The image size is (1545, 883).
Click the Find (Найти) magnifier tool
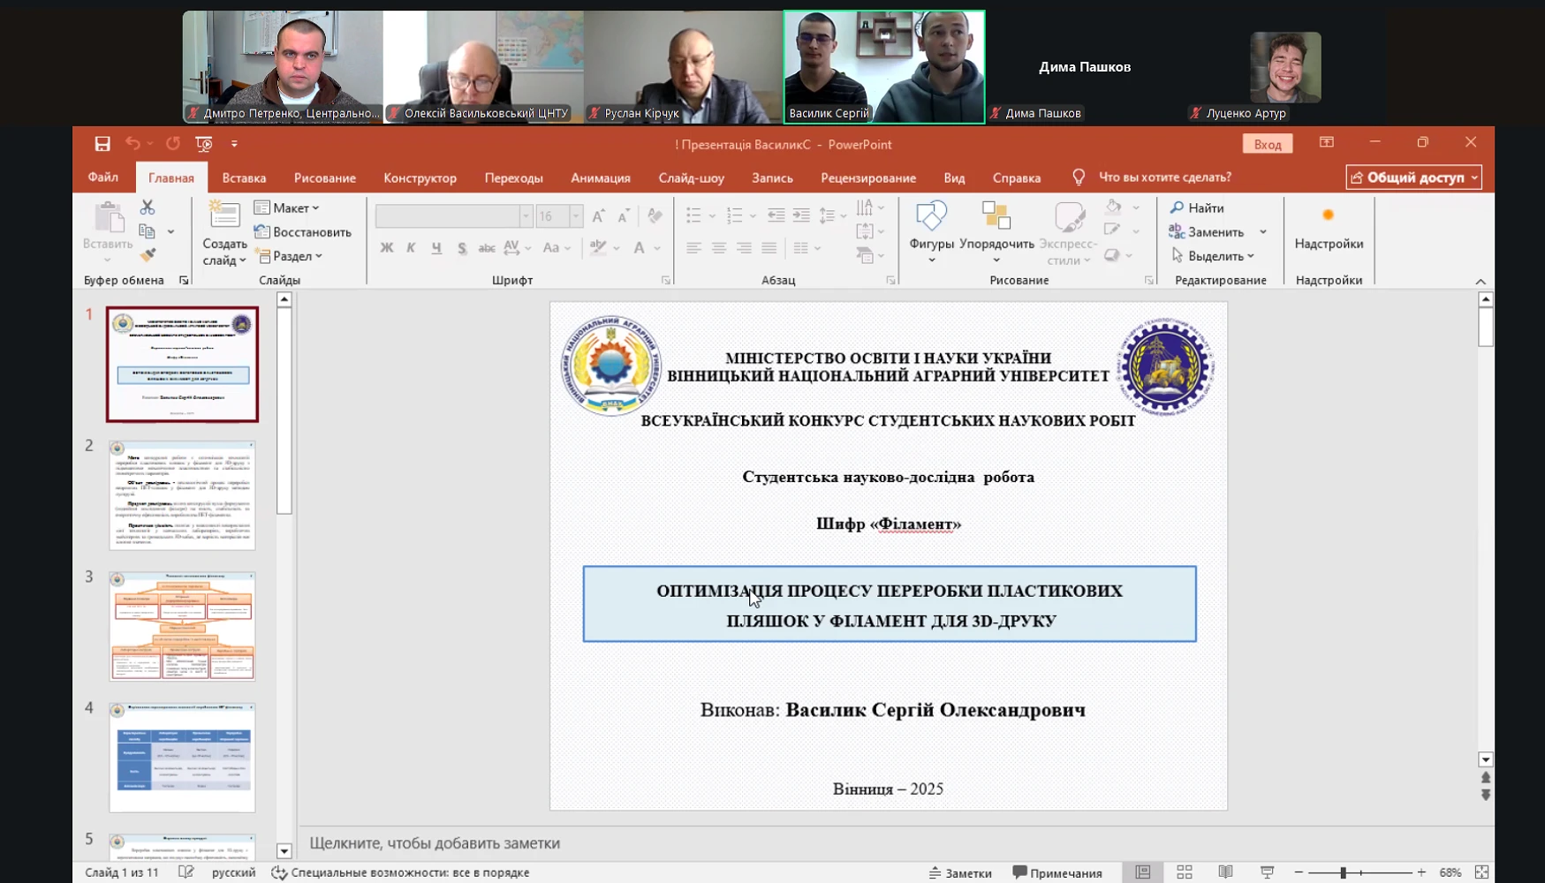[1197, 208]
